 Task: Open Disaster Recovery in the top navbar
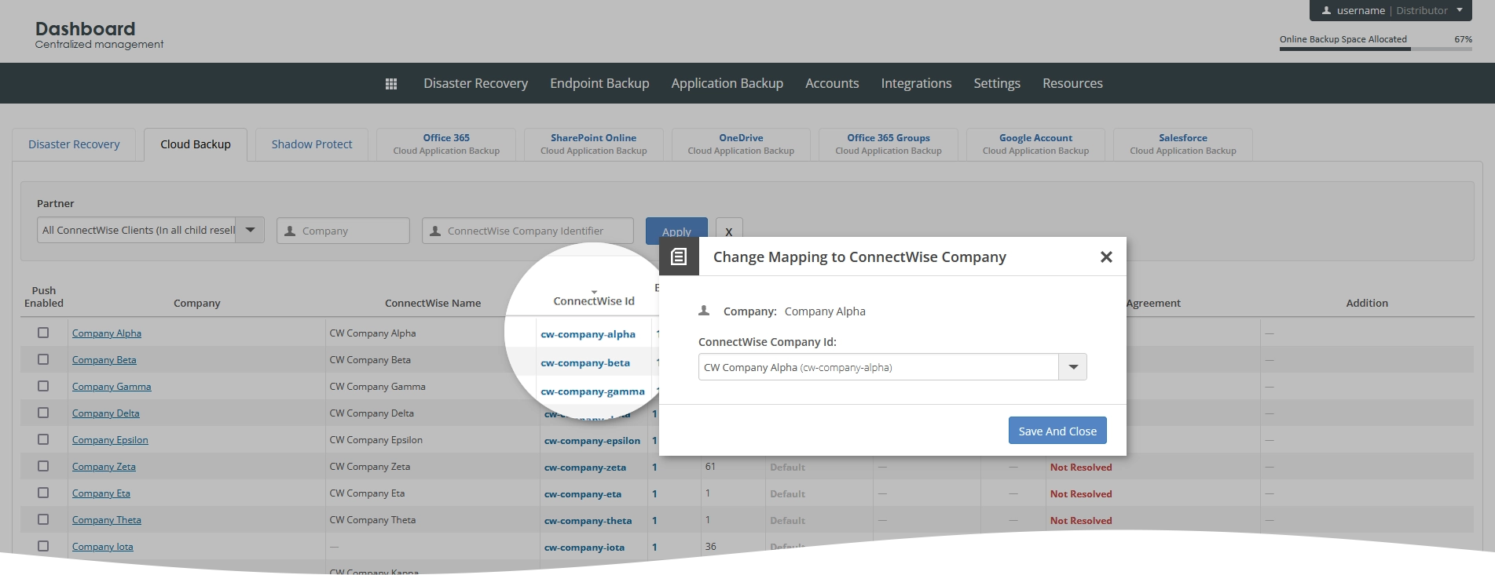pos(475,83)
